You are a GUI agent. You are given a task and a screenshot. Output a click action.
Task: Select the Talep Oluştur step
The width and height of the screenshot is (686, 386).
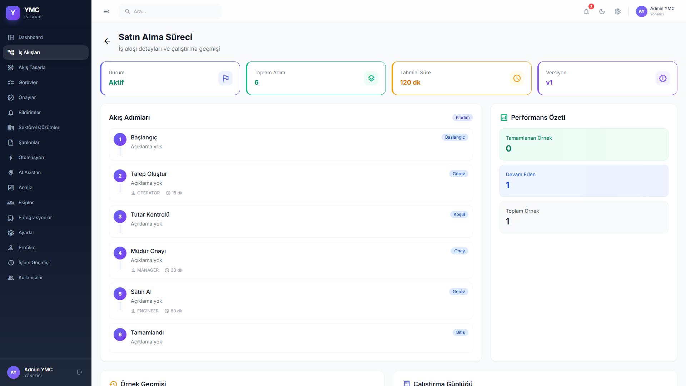(x=291, y=183)
